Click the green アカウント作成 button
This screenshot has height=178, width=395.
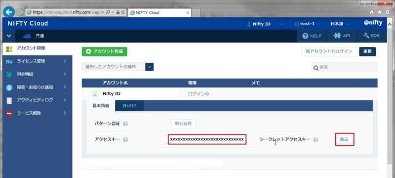coord(104,51)
